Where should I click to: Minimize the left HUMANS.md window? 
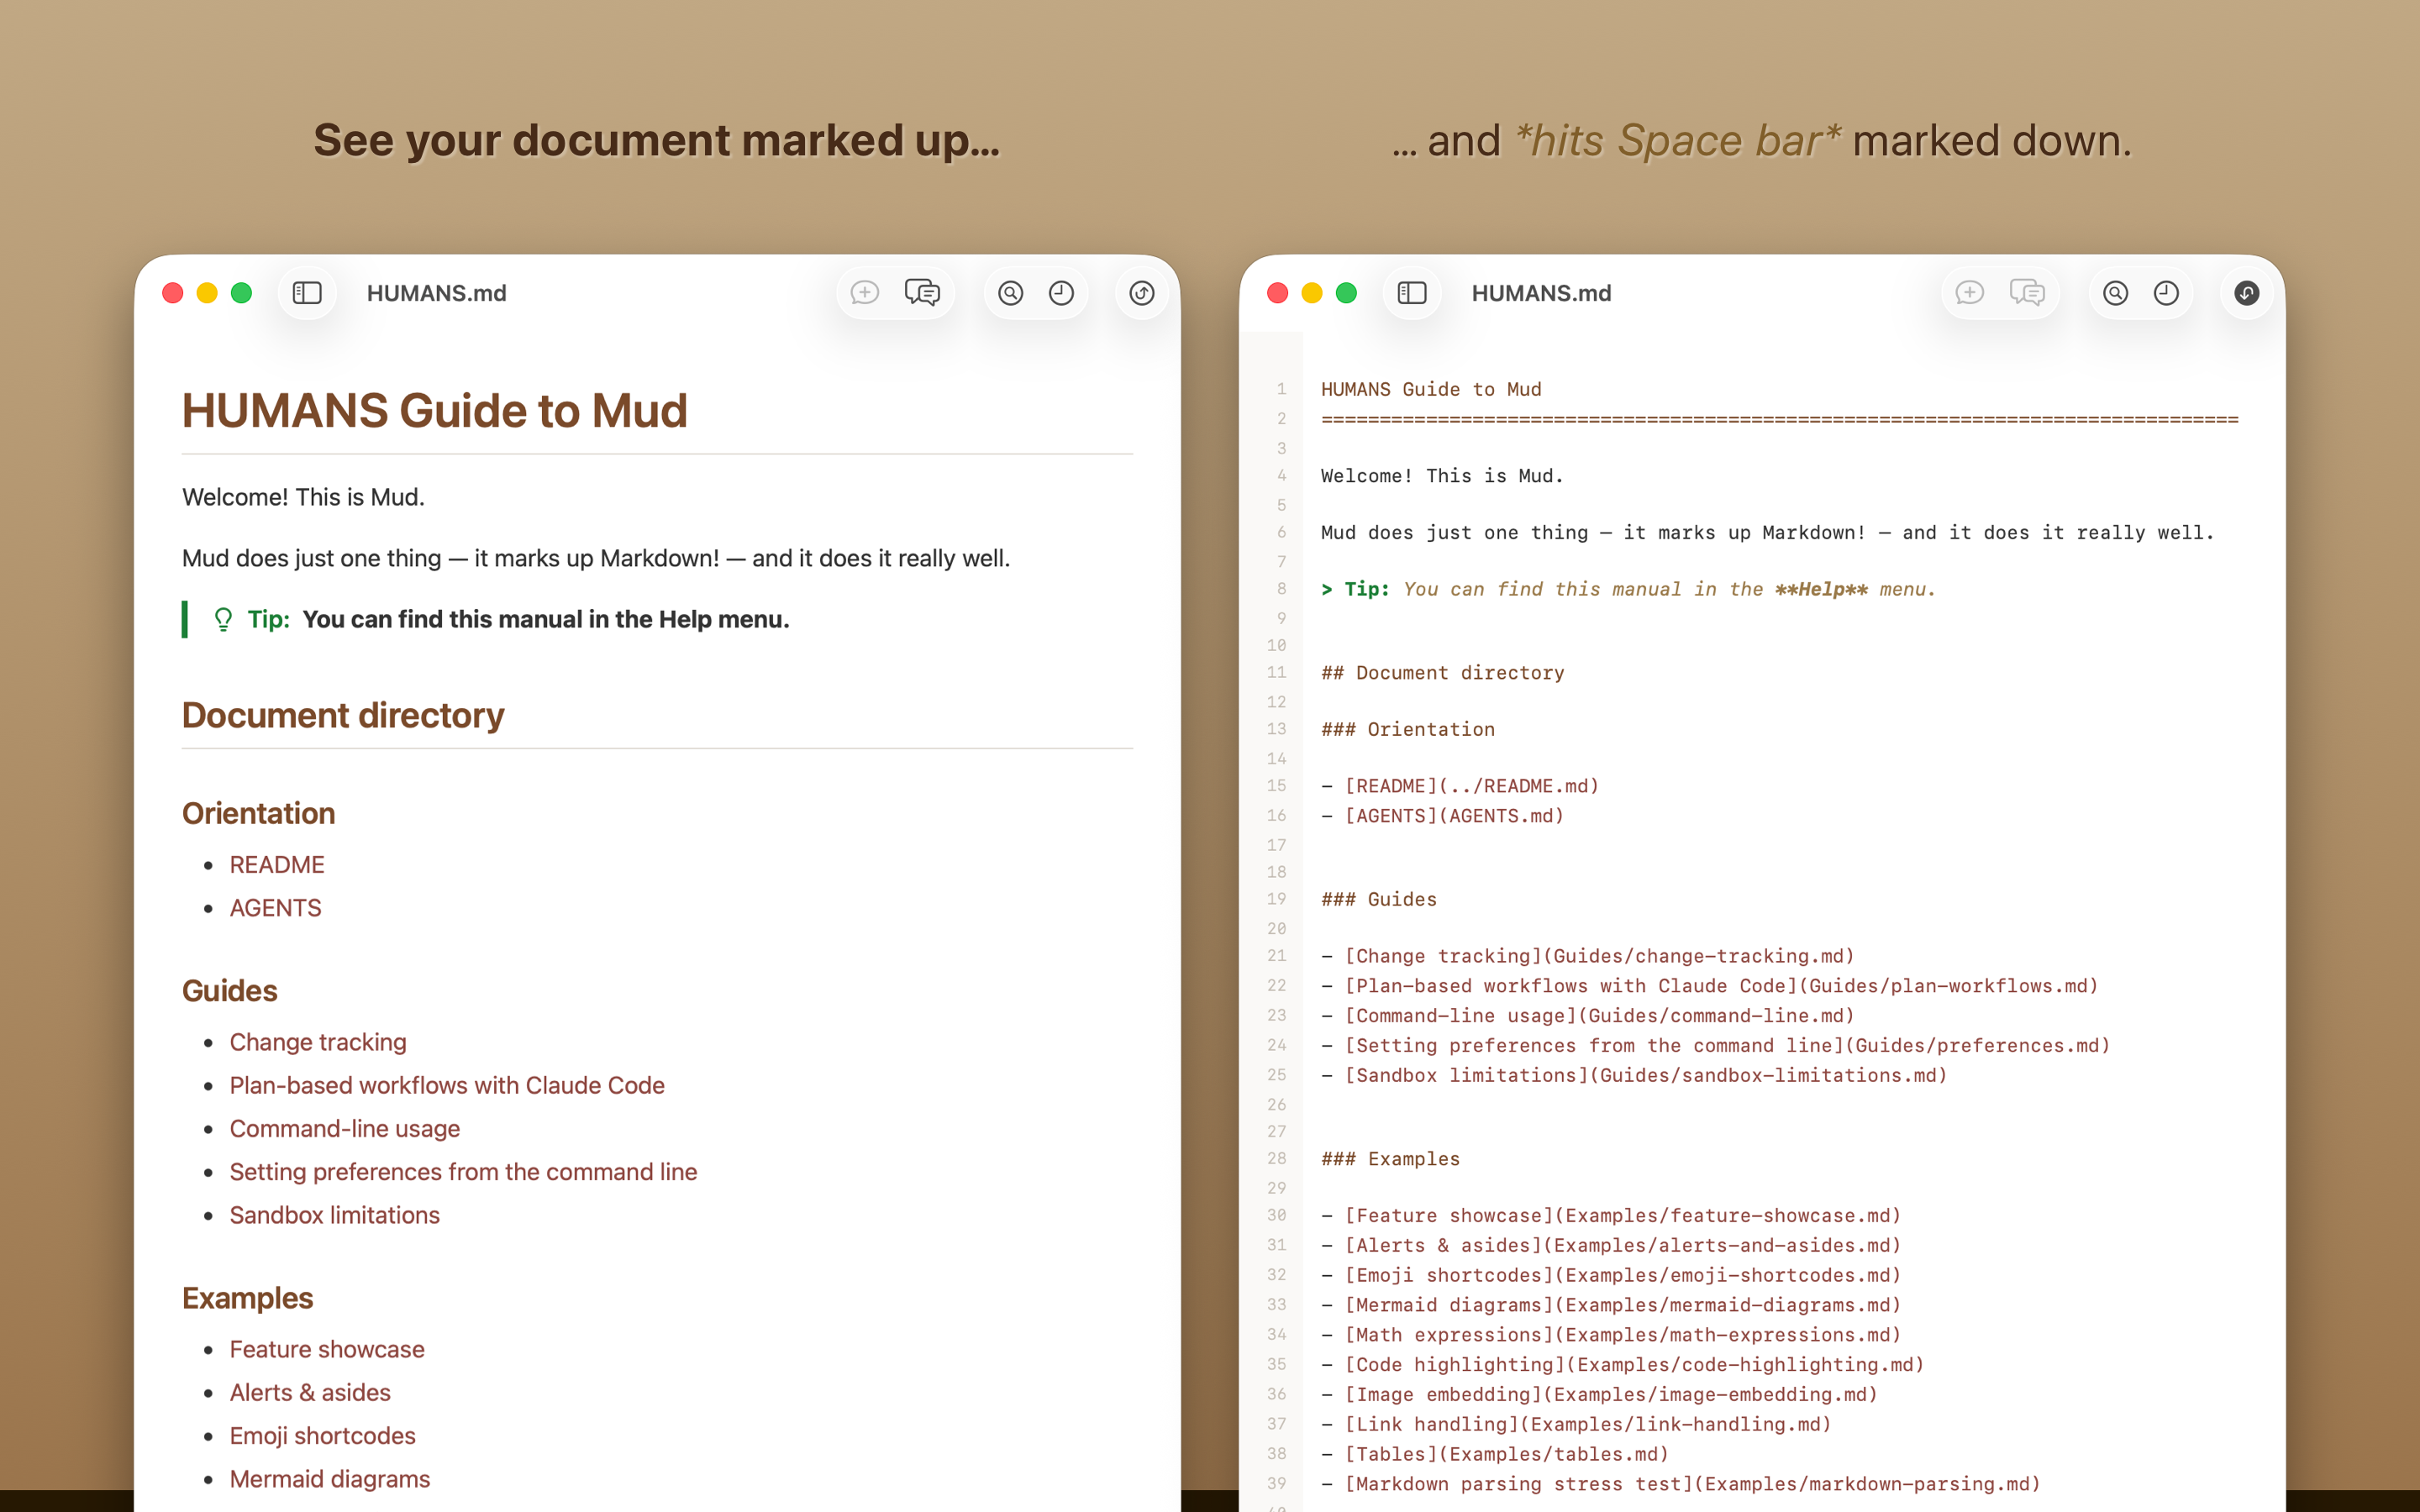point(207,293)
